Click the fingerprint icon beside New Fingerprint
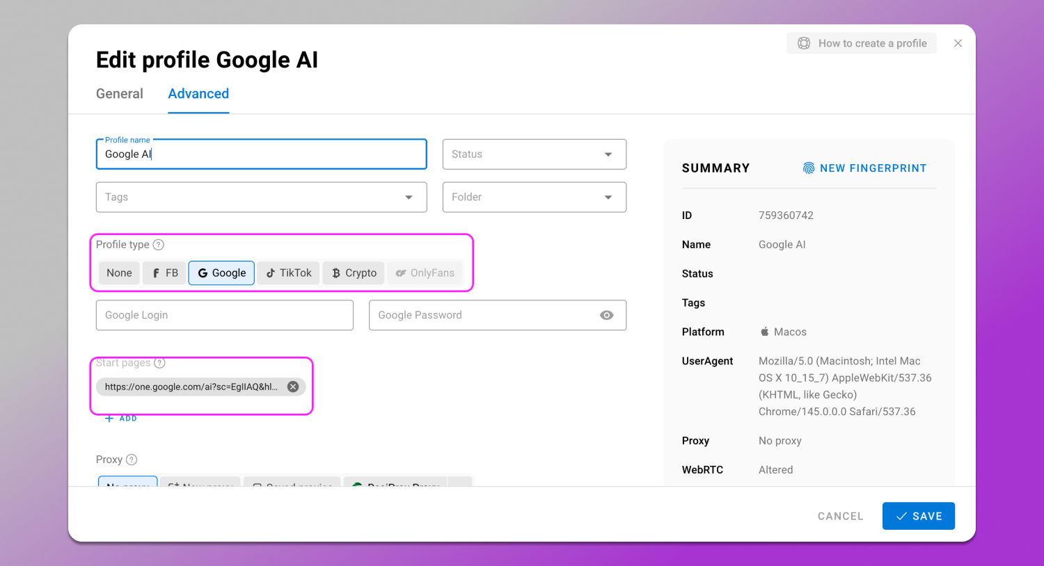 [x=808, y=168]
